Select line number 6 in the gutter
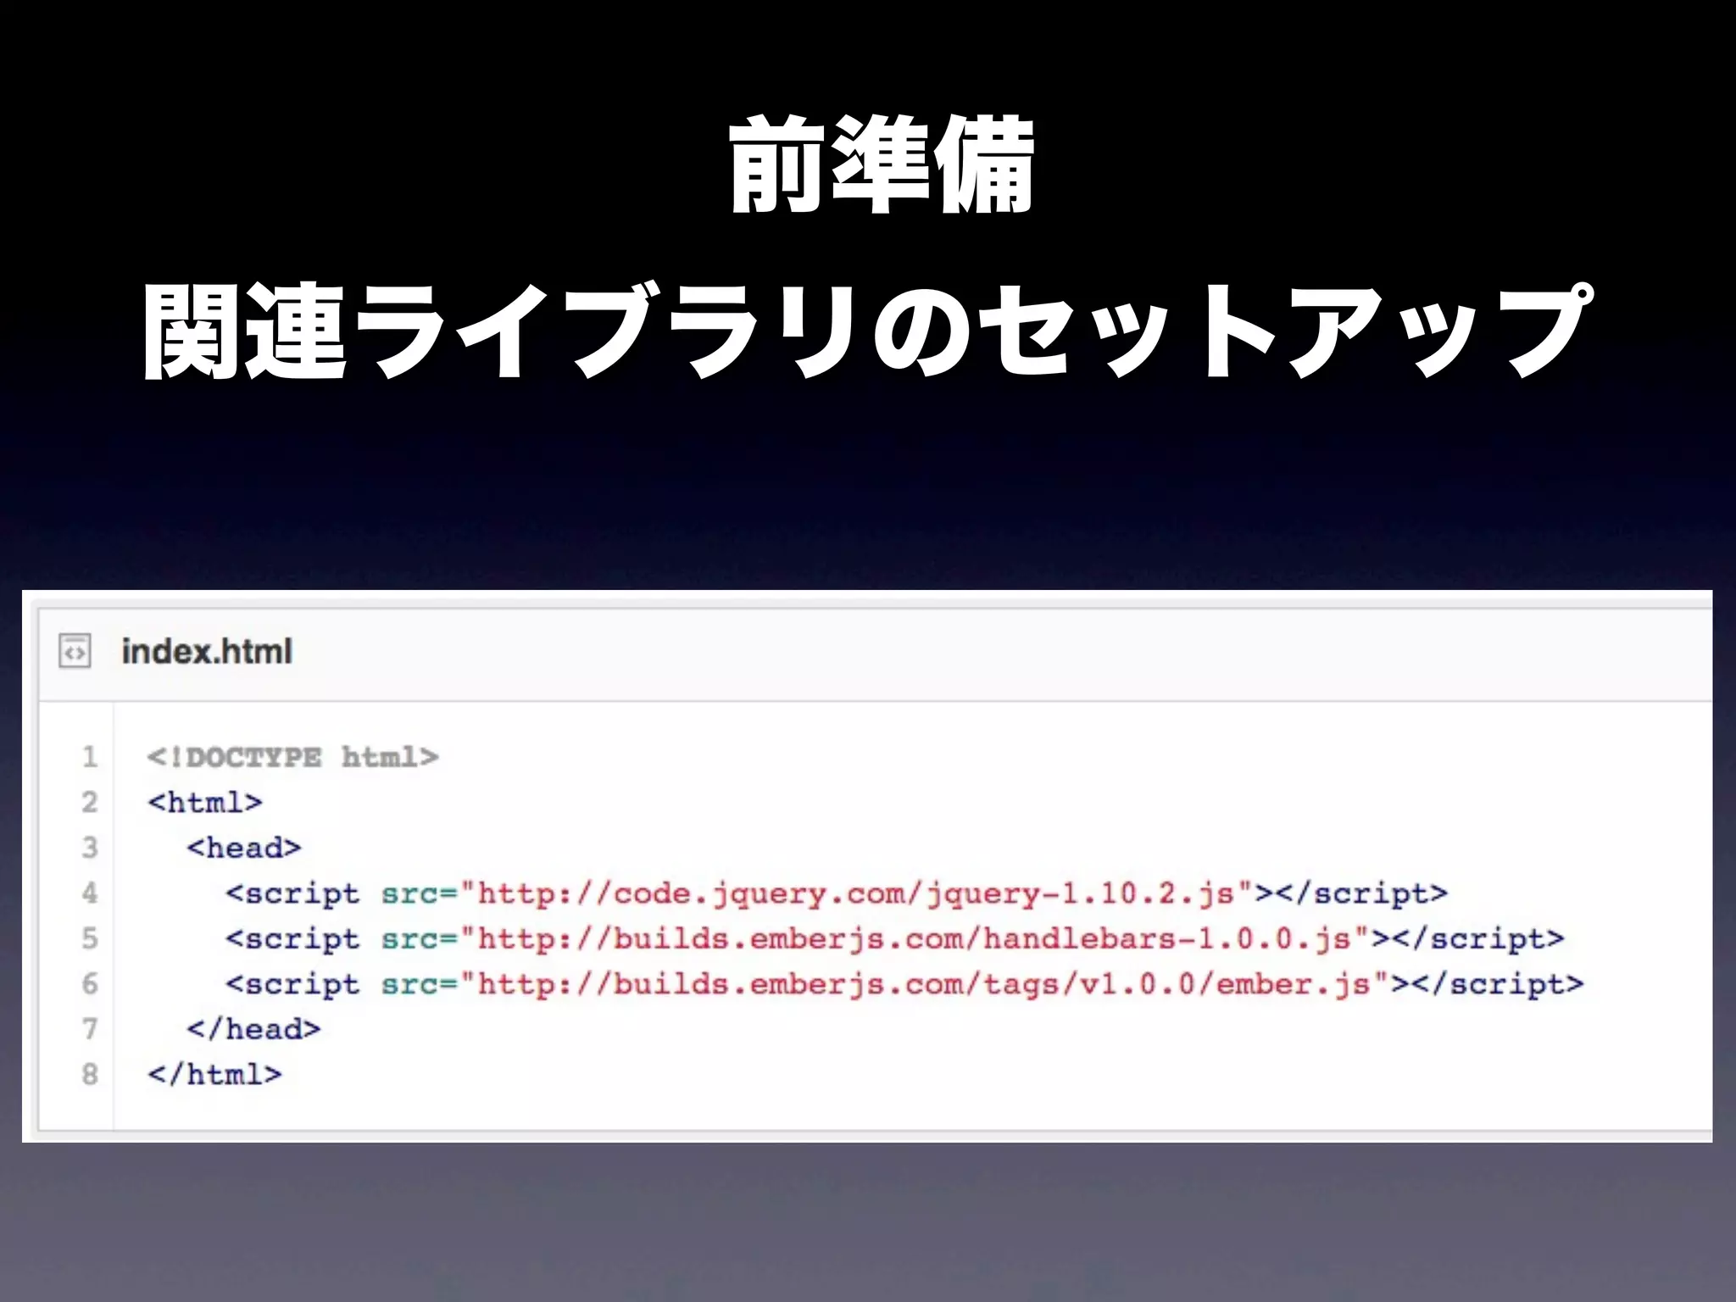The width and height of the screenshot is (1736, 1302). point(90,983)
